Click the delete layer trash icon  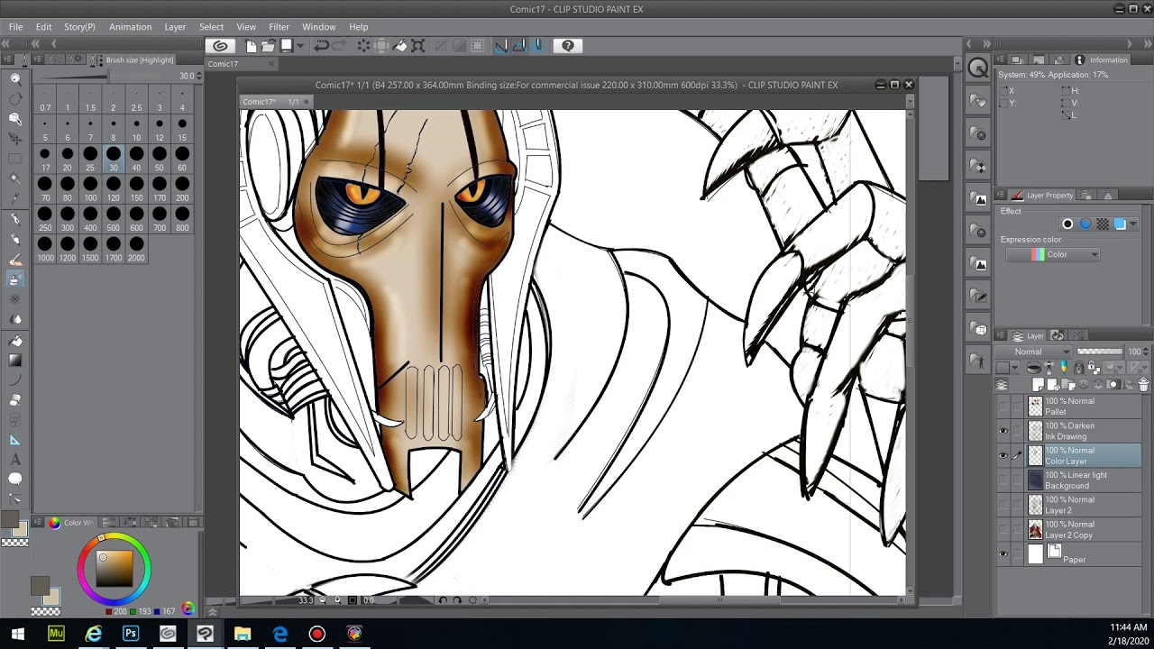click(1143, 385)
